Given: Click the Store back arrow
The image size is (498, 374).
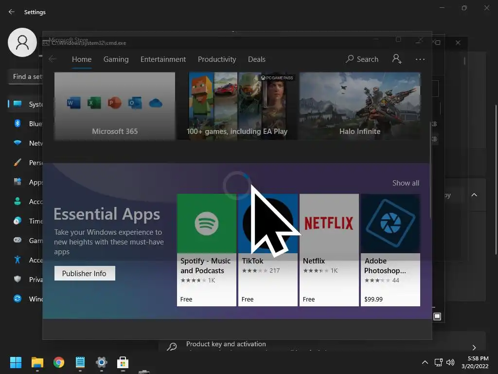Looking at the screenshot, I should coord(53,59).
